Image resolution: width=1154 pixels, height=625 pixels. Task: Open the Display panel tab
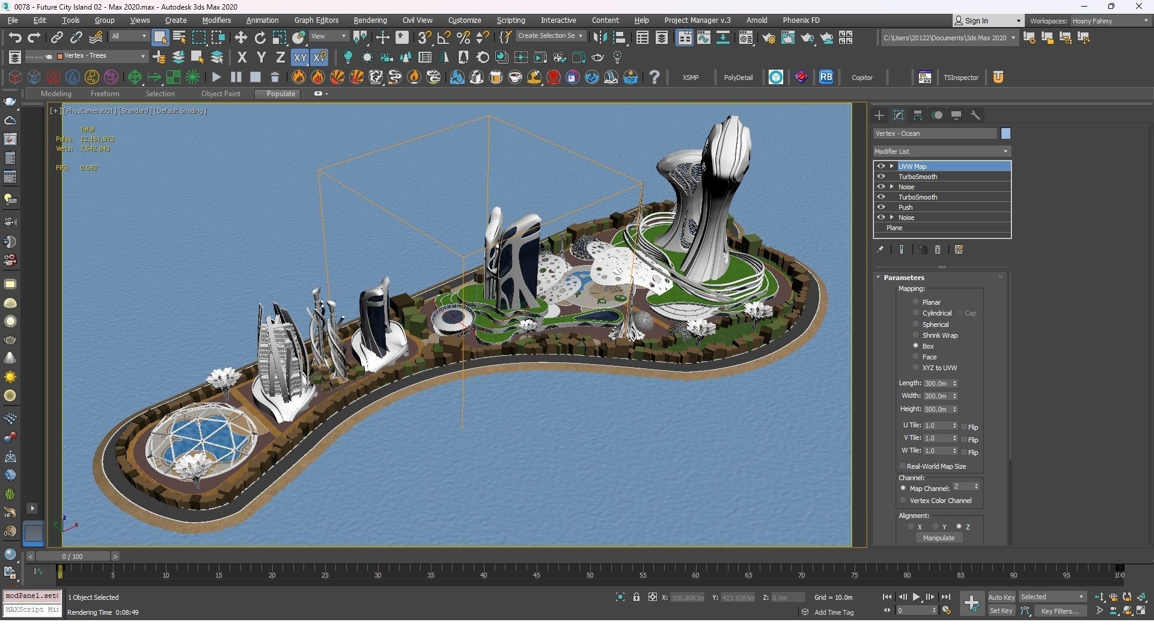tap(956, 115)
